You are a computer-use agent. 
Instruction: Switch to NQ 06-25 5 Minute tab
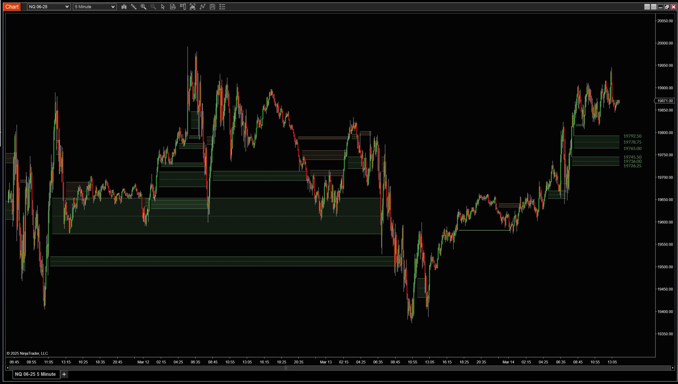35,374
